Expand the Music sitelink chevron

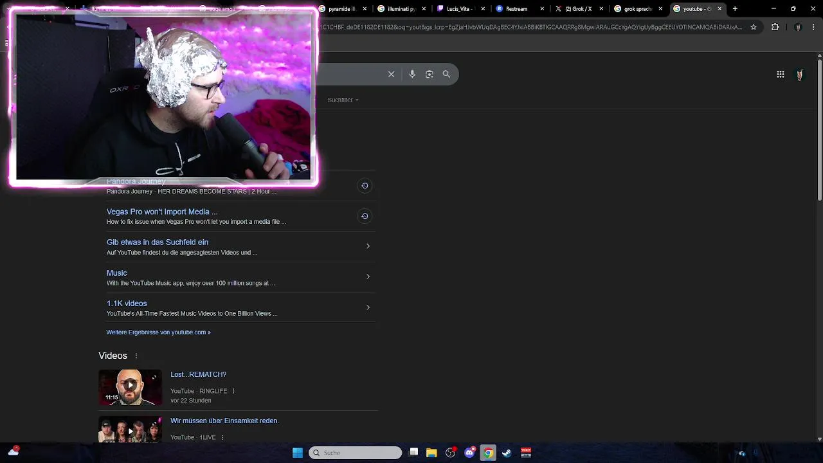click(x=368, y=277)
